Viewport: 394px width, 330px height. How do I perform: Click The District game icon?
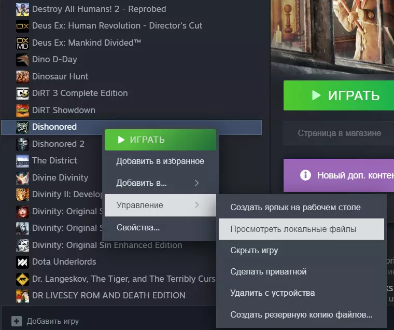coord(22,161)
